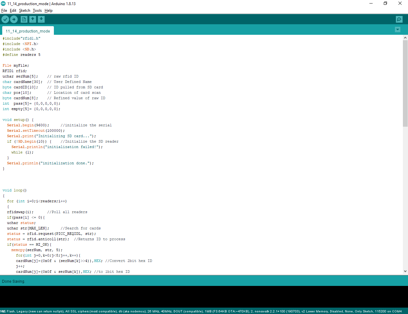The width and height of the screenshot is (408, 314).
Task: Open the Sketch menu
Action: (x=25, y=11)
